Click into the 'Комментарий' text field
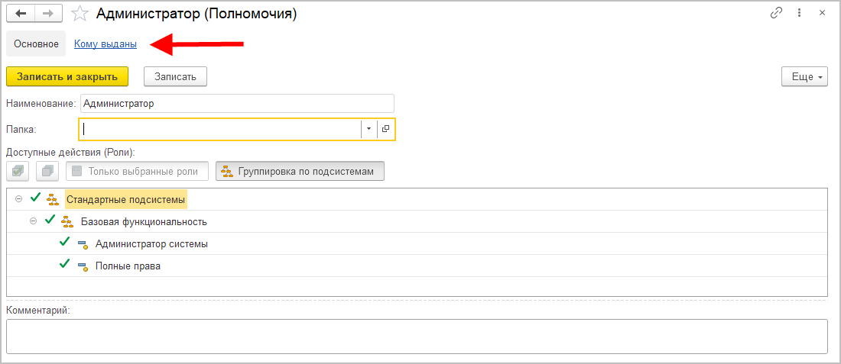The image size is (841, 364). (x=417, y=336)
